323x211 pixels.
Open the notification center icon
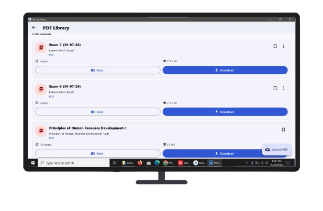tap(288, 163)
